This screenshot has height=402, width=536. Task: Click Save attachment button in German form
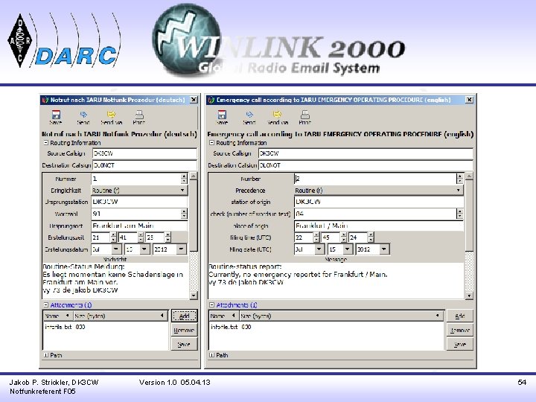tap(184, 344)
